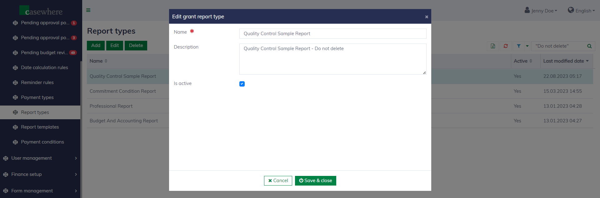Close the Edit grant report type dialog

(426, 17)
